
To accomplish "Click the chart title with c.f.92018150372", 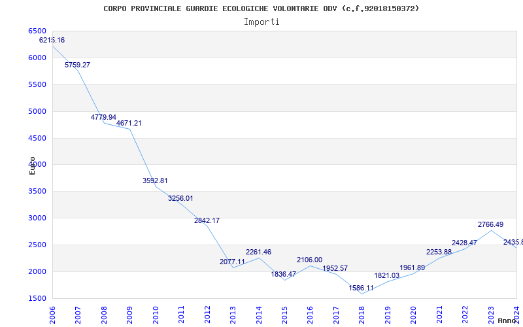I will (261, 9).
